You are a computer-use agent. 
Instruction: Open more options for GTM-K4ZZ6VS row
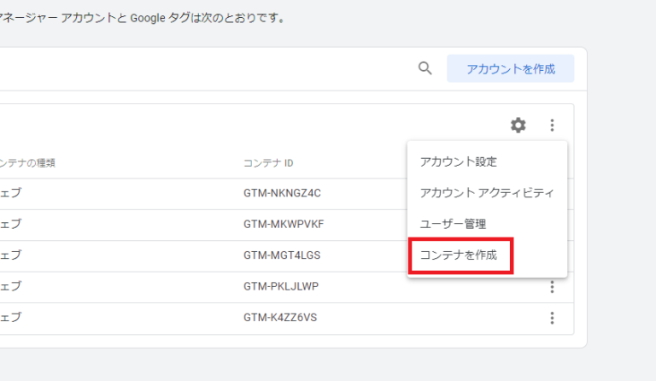click(552, 318)
